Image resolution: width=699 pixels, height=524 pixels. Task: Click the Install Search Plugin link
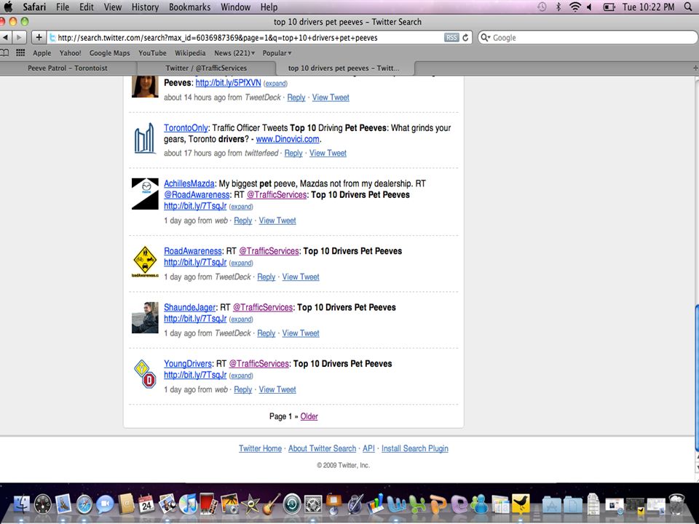(x=414, y=448)
